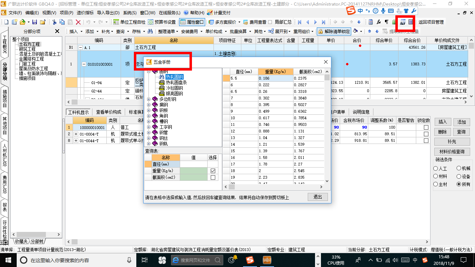Check 锁定数 box for 普工 row
The height and width of the screenshot is (267, 475).
pyautogui.click(x=426, y=128)
